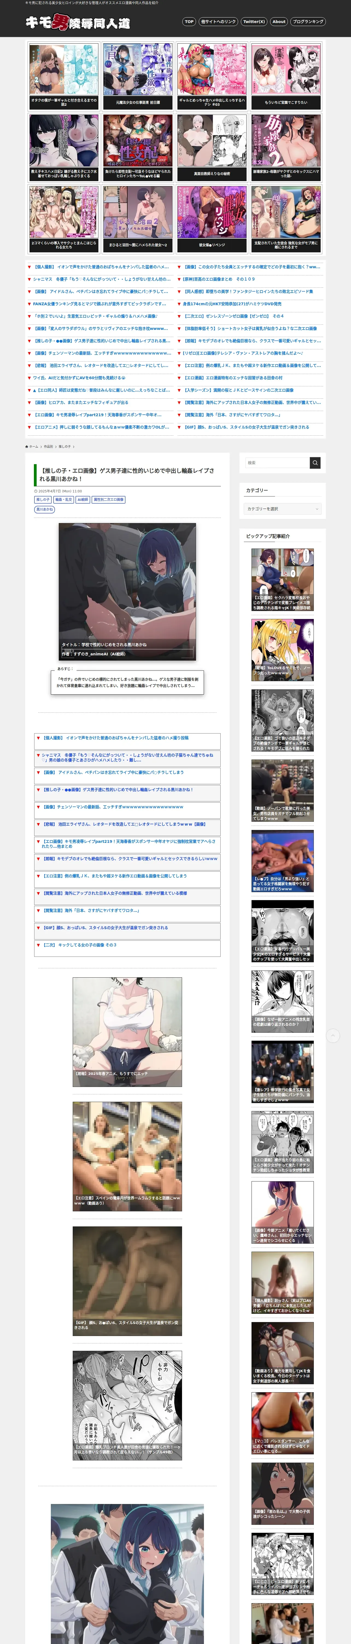Open the ブログランキング header button
351x1644 pixels.
tap(308, 22)
